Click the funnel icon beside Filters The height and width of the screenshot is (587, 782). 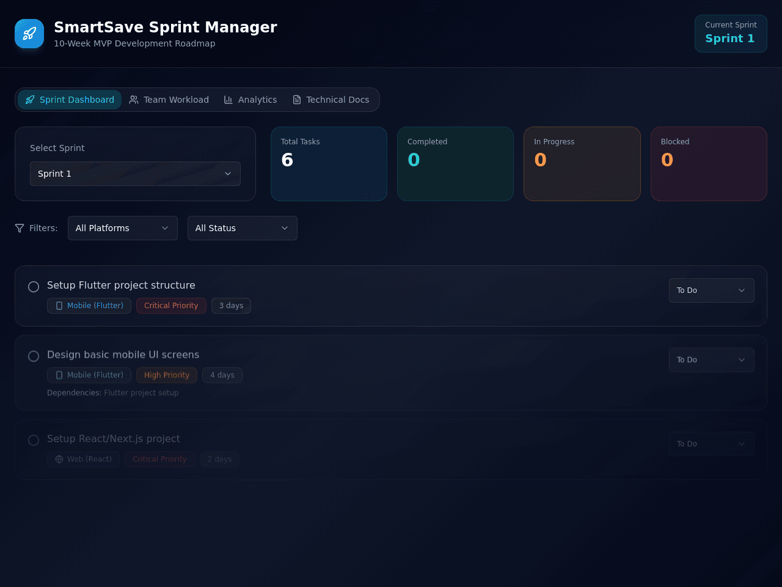tap(20, 228)
